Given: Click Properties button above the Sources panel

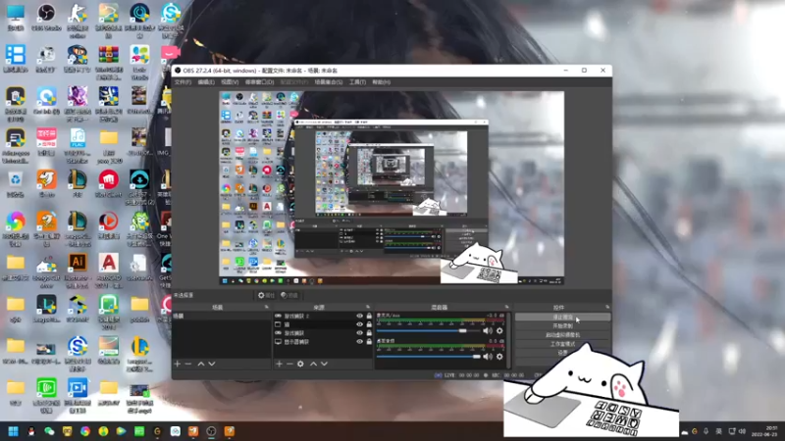Looking at the screenshot, I should coord(266,296).
